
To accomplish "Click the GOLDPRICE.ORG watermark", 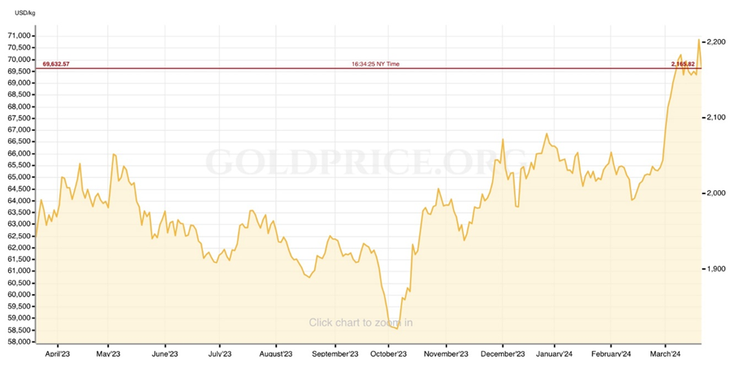I will pyautogui.click(x=366, y=160).
